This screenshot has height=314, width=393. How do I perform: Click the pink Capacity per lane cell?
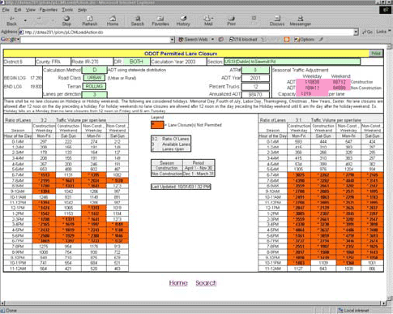point(312,94)
